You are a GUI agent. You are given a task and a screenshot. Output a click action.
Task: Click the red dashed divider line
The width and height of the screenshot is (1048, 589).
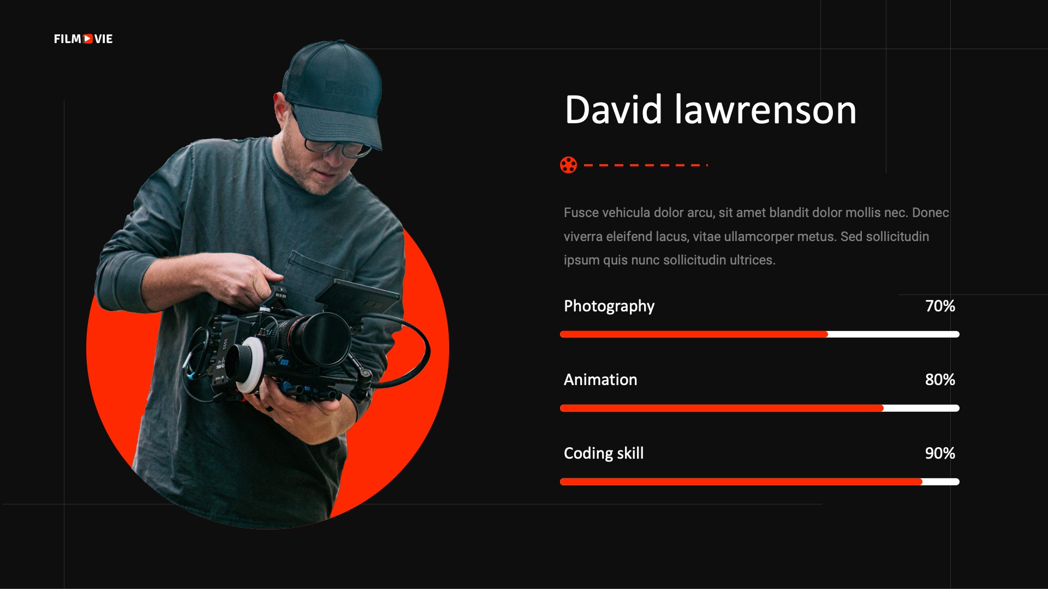pos(646,165)
